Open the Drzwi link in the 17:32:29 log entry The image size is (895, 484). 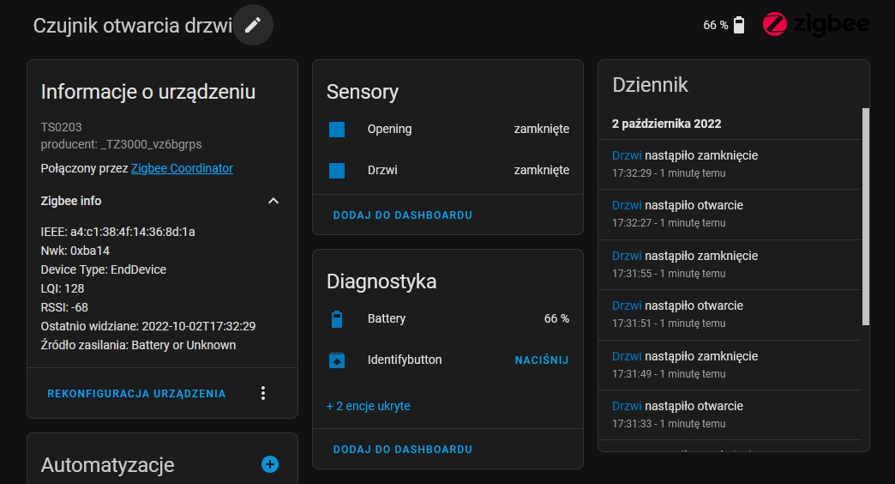(x=627, y=155)
